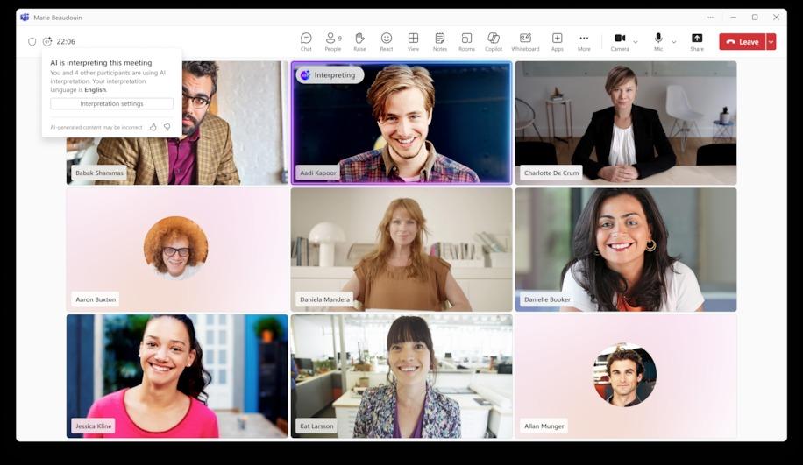Click Aaron Buxton's profile avatar
The width and height of the screenshot is (803, 465).
click(x=175, y=248)
